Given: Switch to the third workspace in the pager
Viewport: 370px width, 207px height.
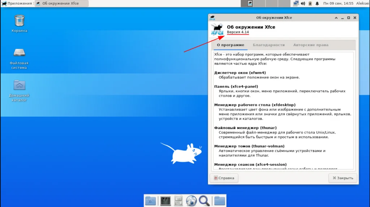Looking at the screenshot, I should tap(272, 3).
